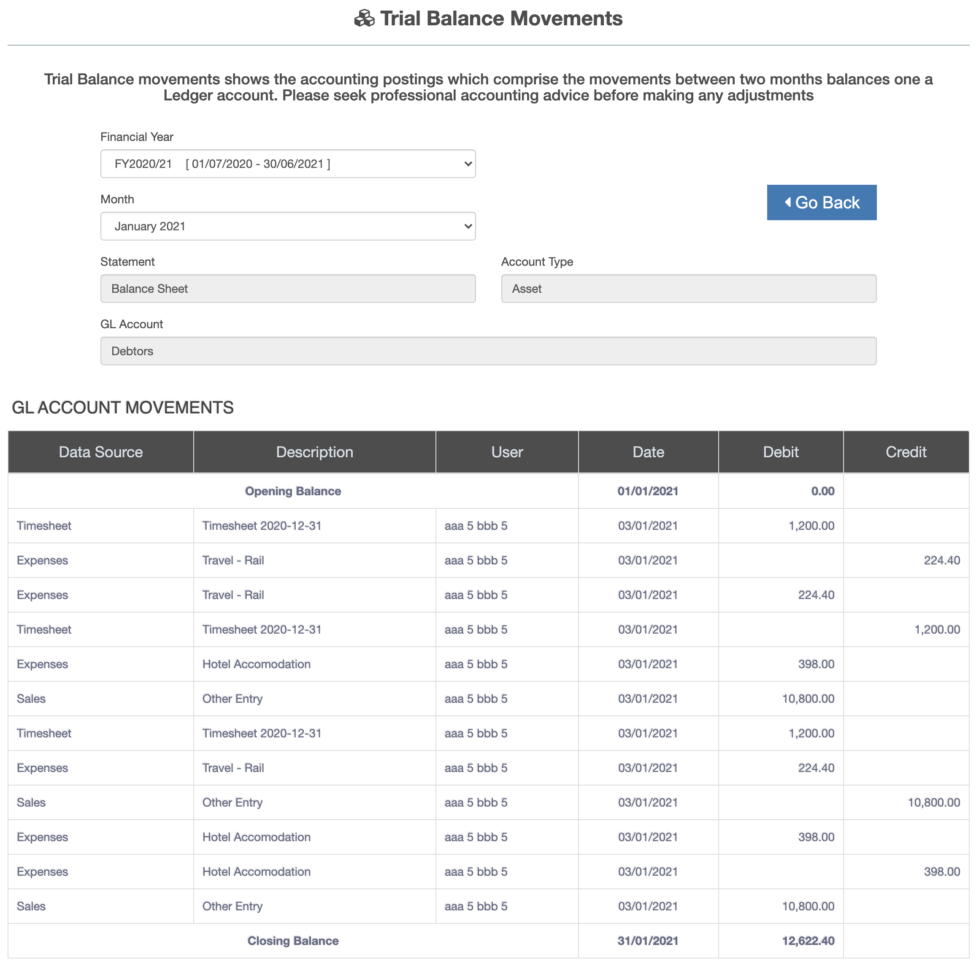Click the Month field label

(x=117, y=200)
